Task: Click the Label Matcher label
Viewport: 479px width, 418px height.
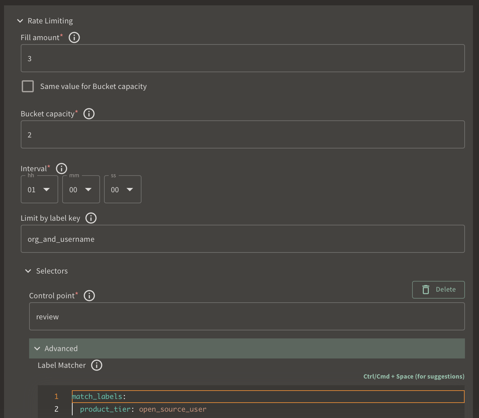Action: pos(62,365)
